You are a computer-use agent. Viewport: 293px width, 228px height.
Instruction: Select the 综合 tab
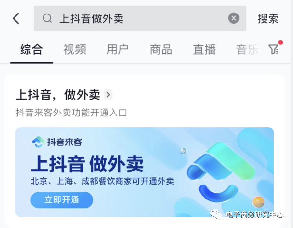pos(31,49)
